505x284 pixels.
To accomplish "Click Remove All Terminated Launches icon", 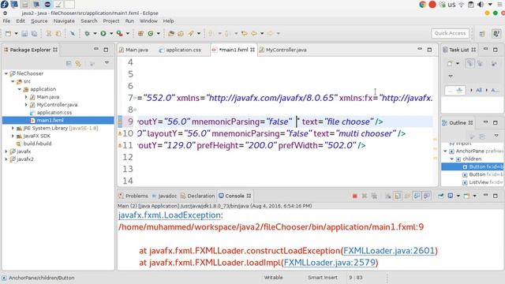I will click(374, 196).
